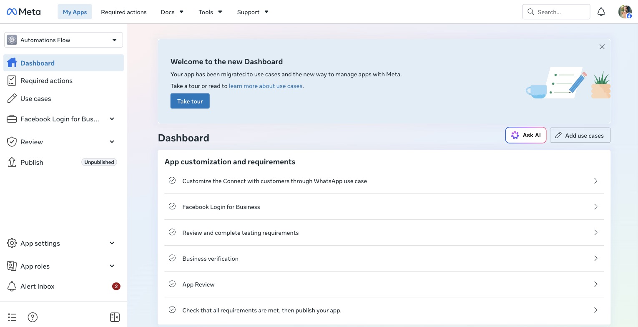638x327 pixels.
Task: Open notifications bell in header
Action: point(601,12)
